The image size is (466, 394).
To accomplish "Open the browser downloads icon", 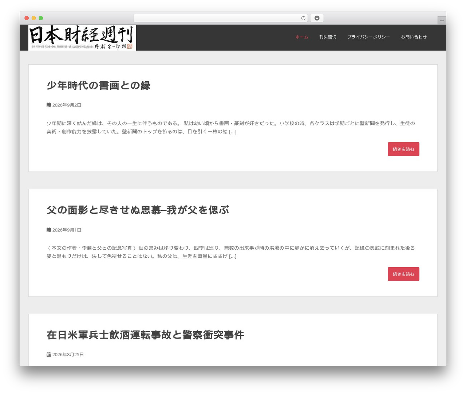I will tap(317, 18).
